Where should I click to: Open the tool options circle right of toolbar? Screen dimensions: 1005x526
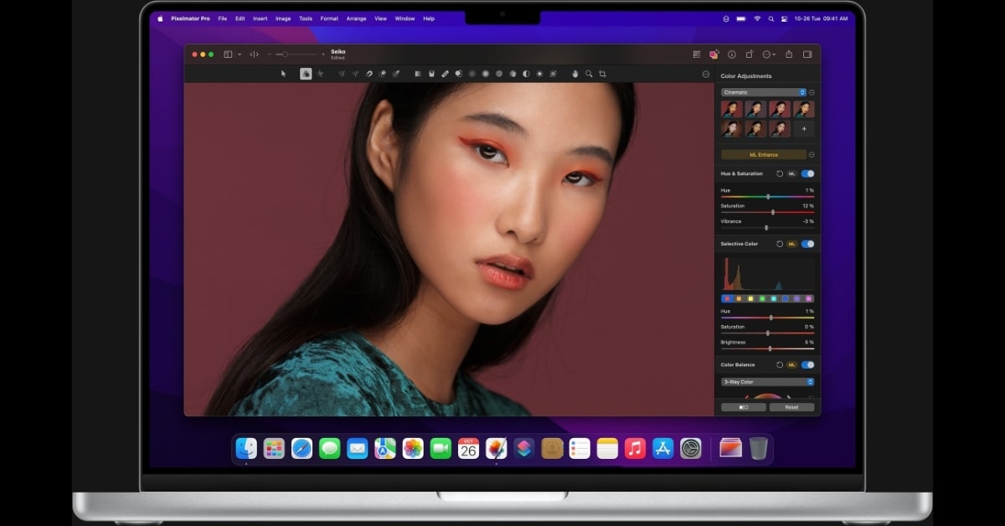click(705, 74)
